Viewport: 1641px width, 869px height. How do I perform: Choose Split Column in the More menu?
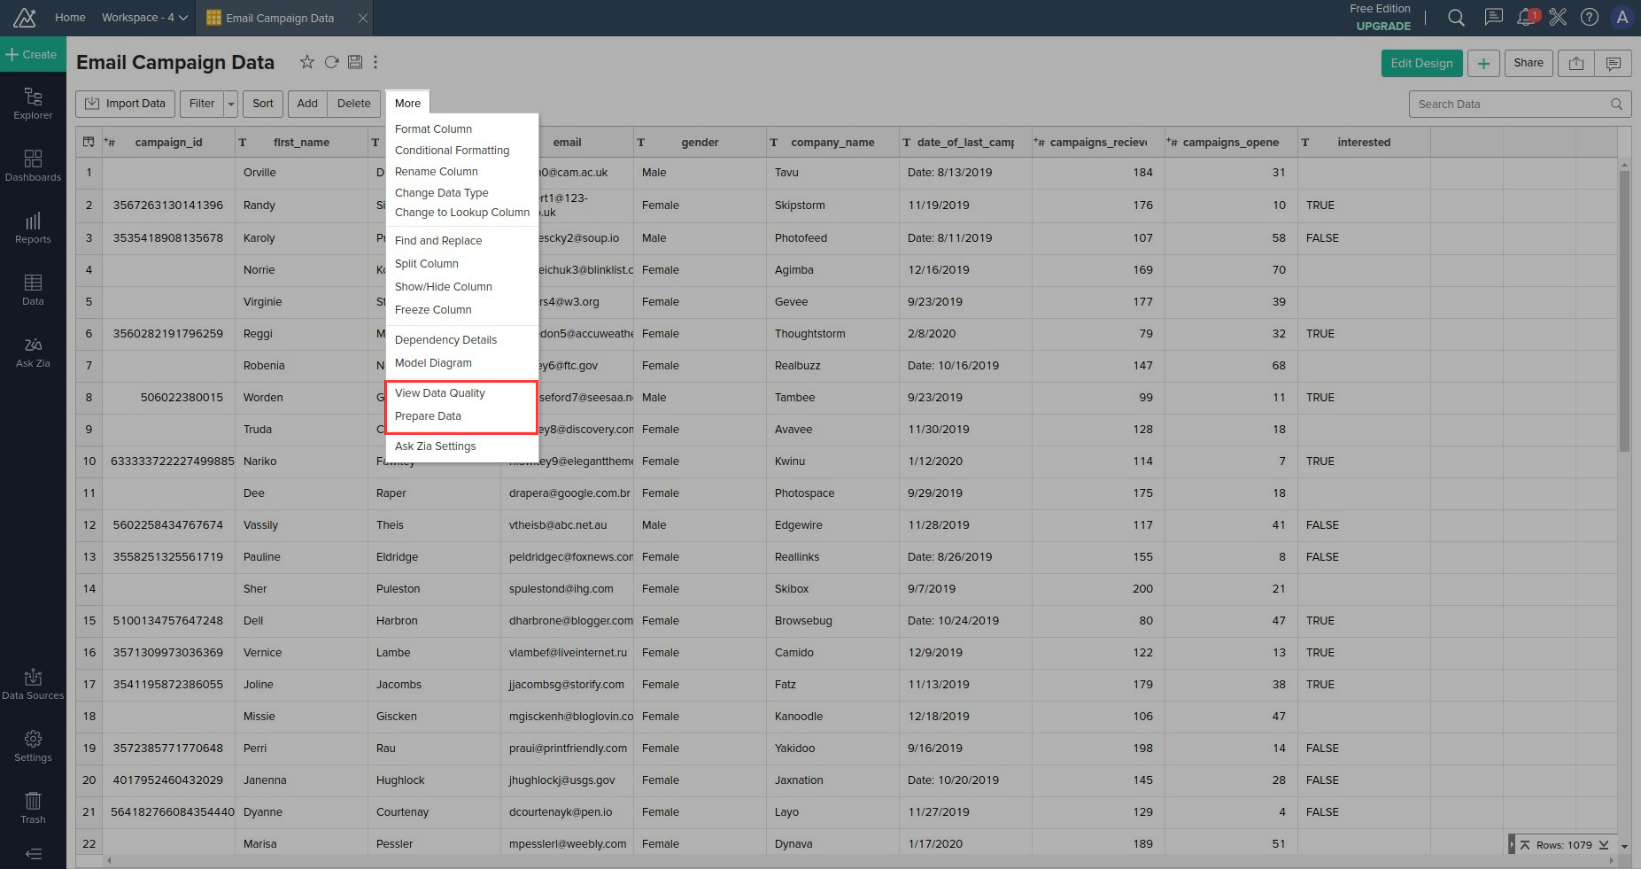[x=427, y=264]
